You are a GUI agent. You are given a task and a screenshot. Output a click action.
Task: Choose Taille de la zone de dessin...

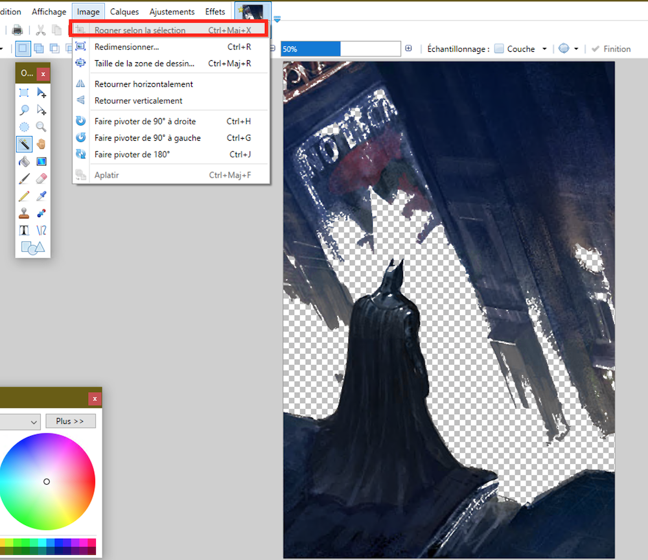point(172,64)
